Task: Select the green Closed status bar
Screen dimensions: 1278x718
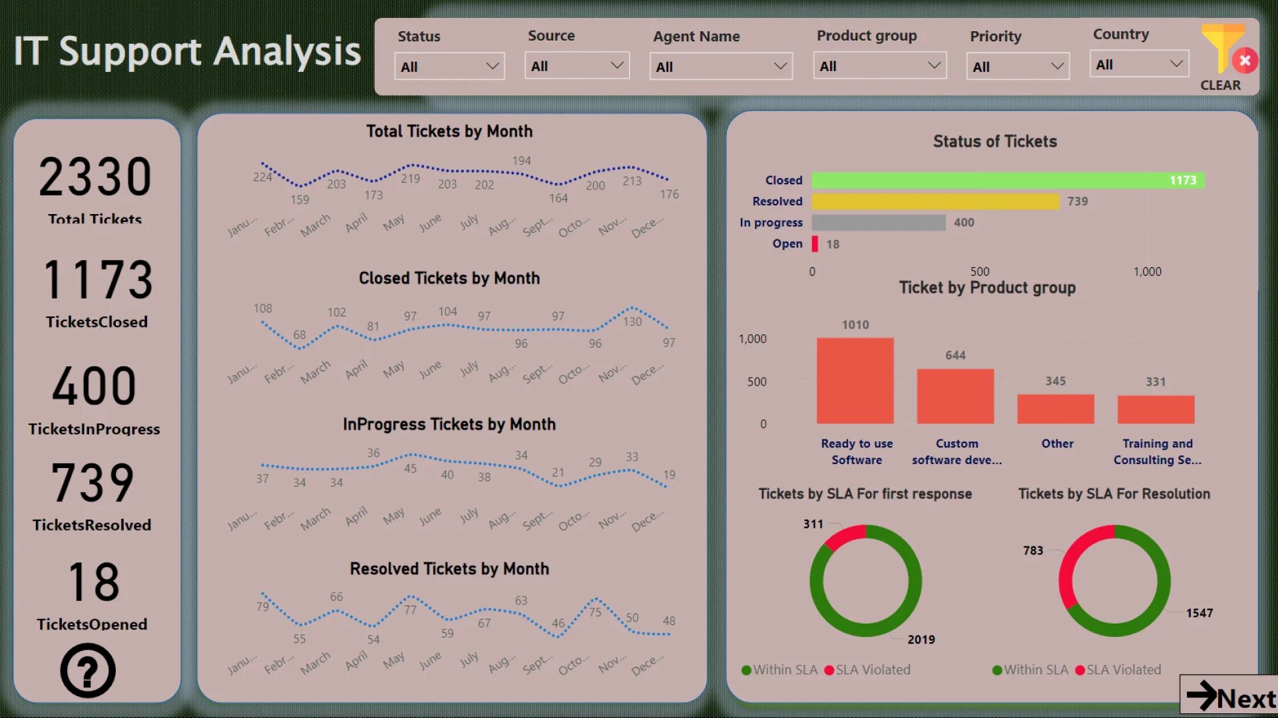Action: pyautogui.click(x=1008, y=180)
